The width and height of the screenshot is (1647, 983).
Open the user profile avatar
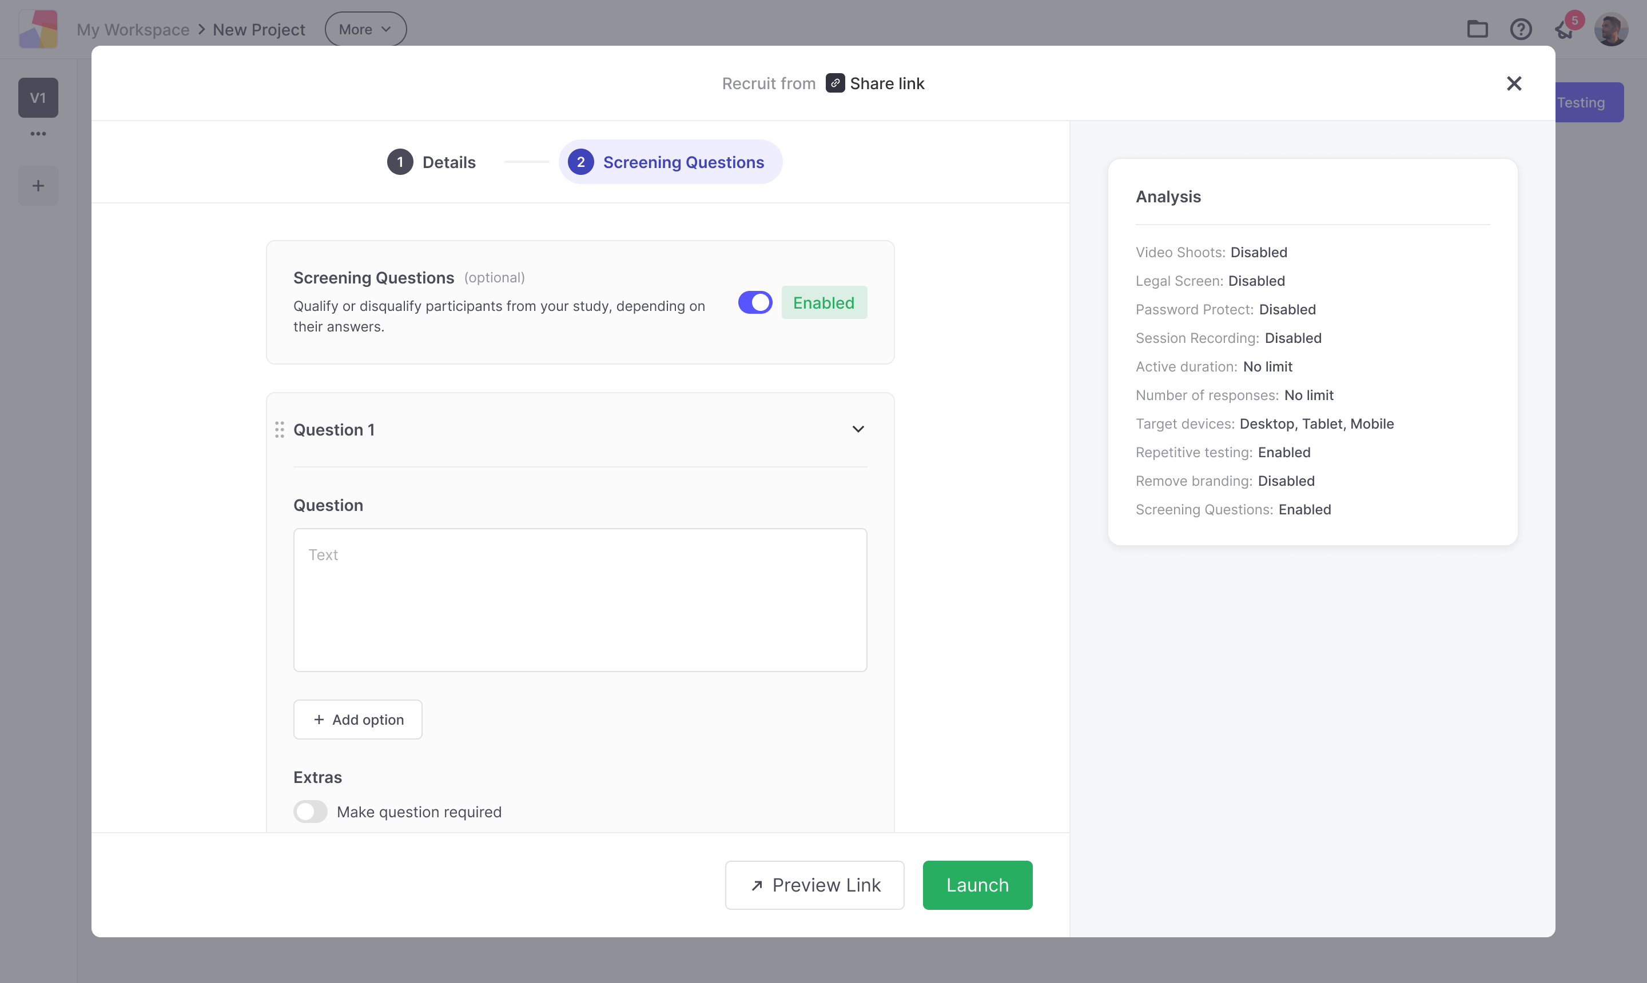tap(1611, 29)
